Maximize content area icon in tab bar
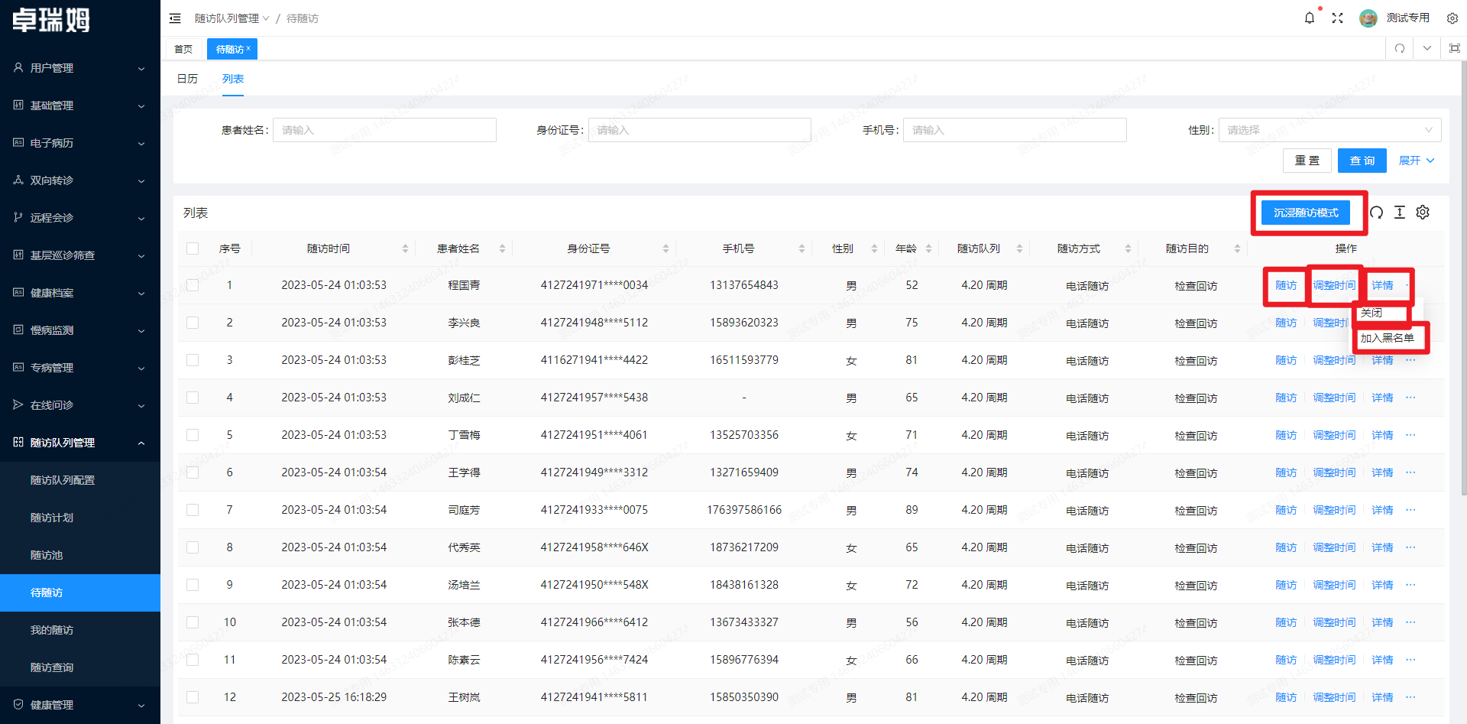 (x=1455, y=48)
